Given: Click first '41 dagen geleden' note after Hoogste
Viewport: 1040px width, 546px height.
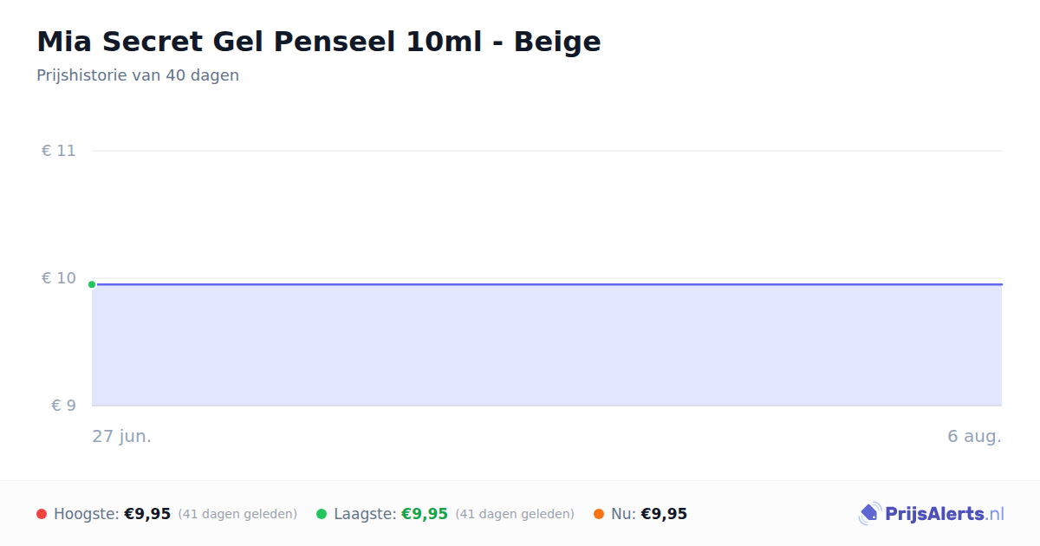Looking at the screenshot, I should tap(237, 514).
